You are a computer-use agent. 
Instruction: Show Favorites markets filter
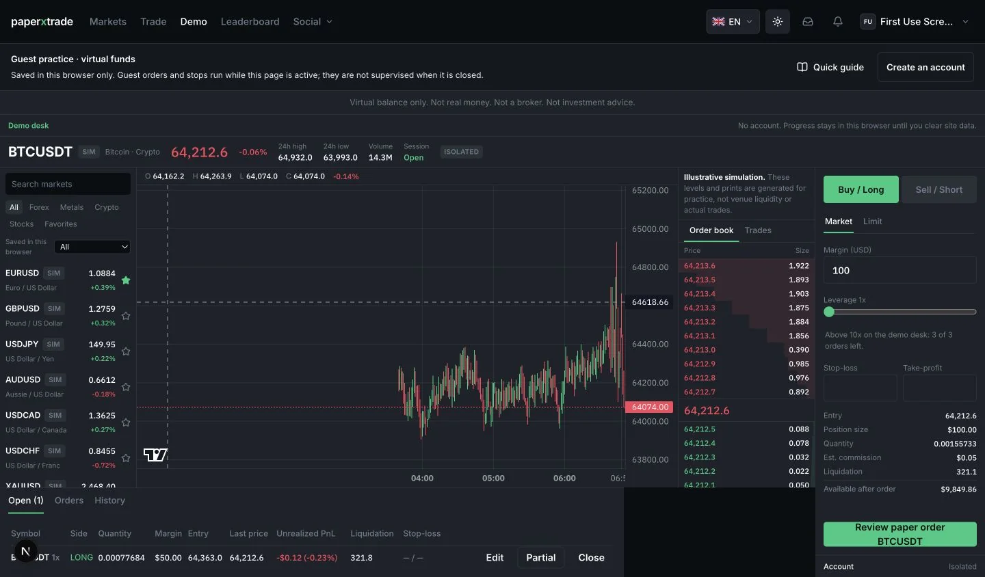(x=61, y=224)
